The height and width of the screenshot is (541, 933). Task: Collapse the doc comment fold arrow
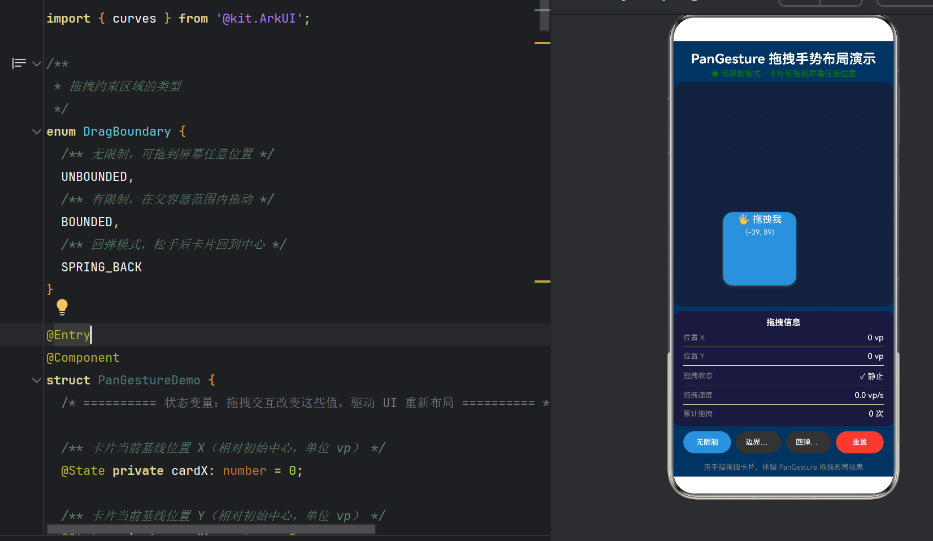pyautogui.click(x=37, y=64)
